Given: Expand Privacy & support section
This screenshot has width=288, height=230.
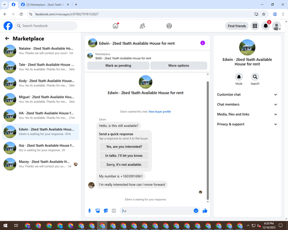Looking at the screenshot, I should (247, 124).
